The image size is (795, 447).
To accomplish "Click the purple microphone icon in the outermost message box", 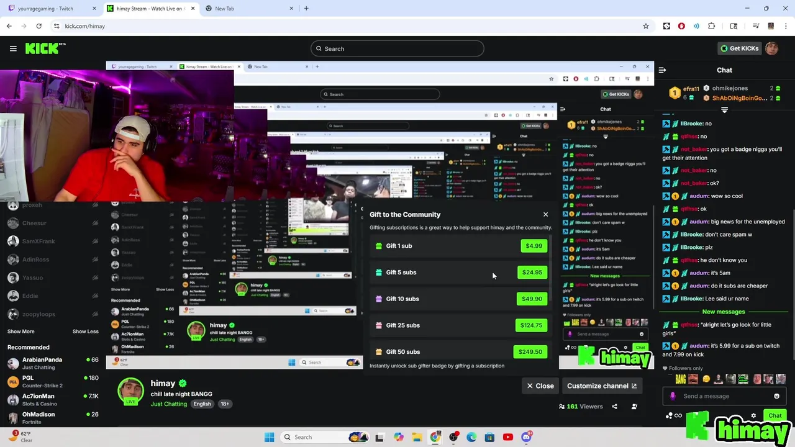I will 673,396.
